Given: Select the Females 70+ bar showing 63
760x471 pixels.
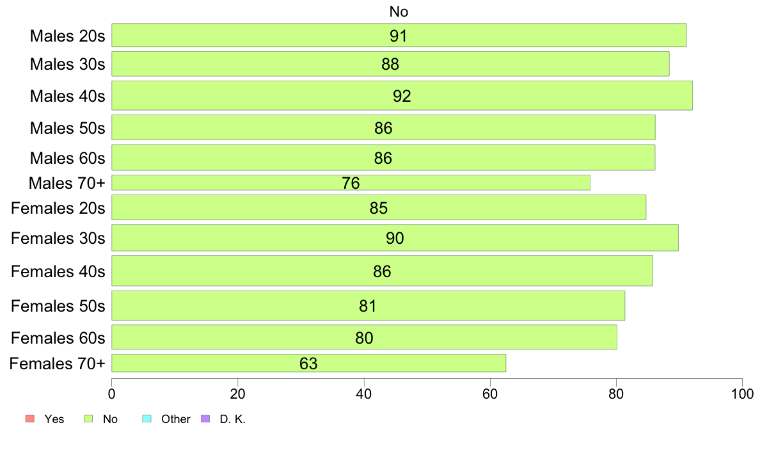Looking at the screenshot, I should pyautogui.click(x=309, y=363).
